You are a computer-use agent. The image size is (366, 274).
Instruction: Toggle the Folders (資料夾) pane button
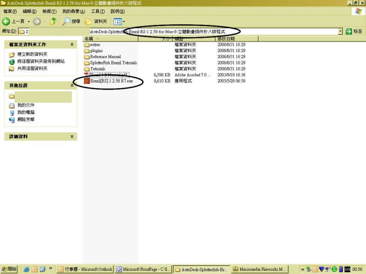(x=96, y=21)
